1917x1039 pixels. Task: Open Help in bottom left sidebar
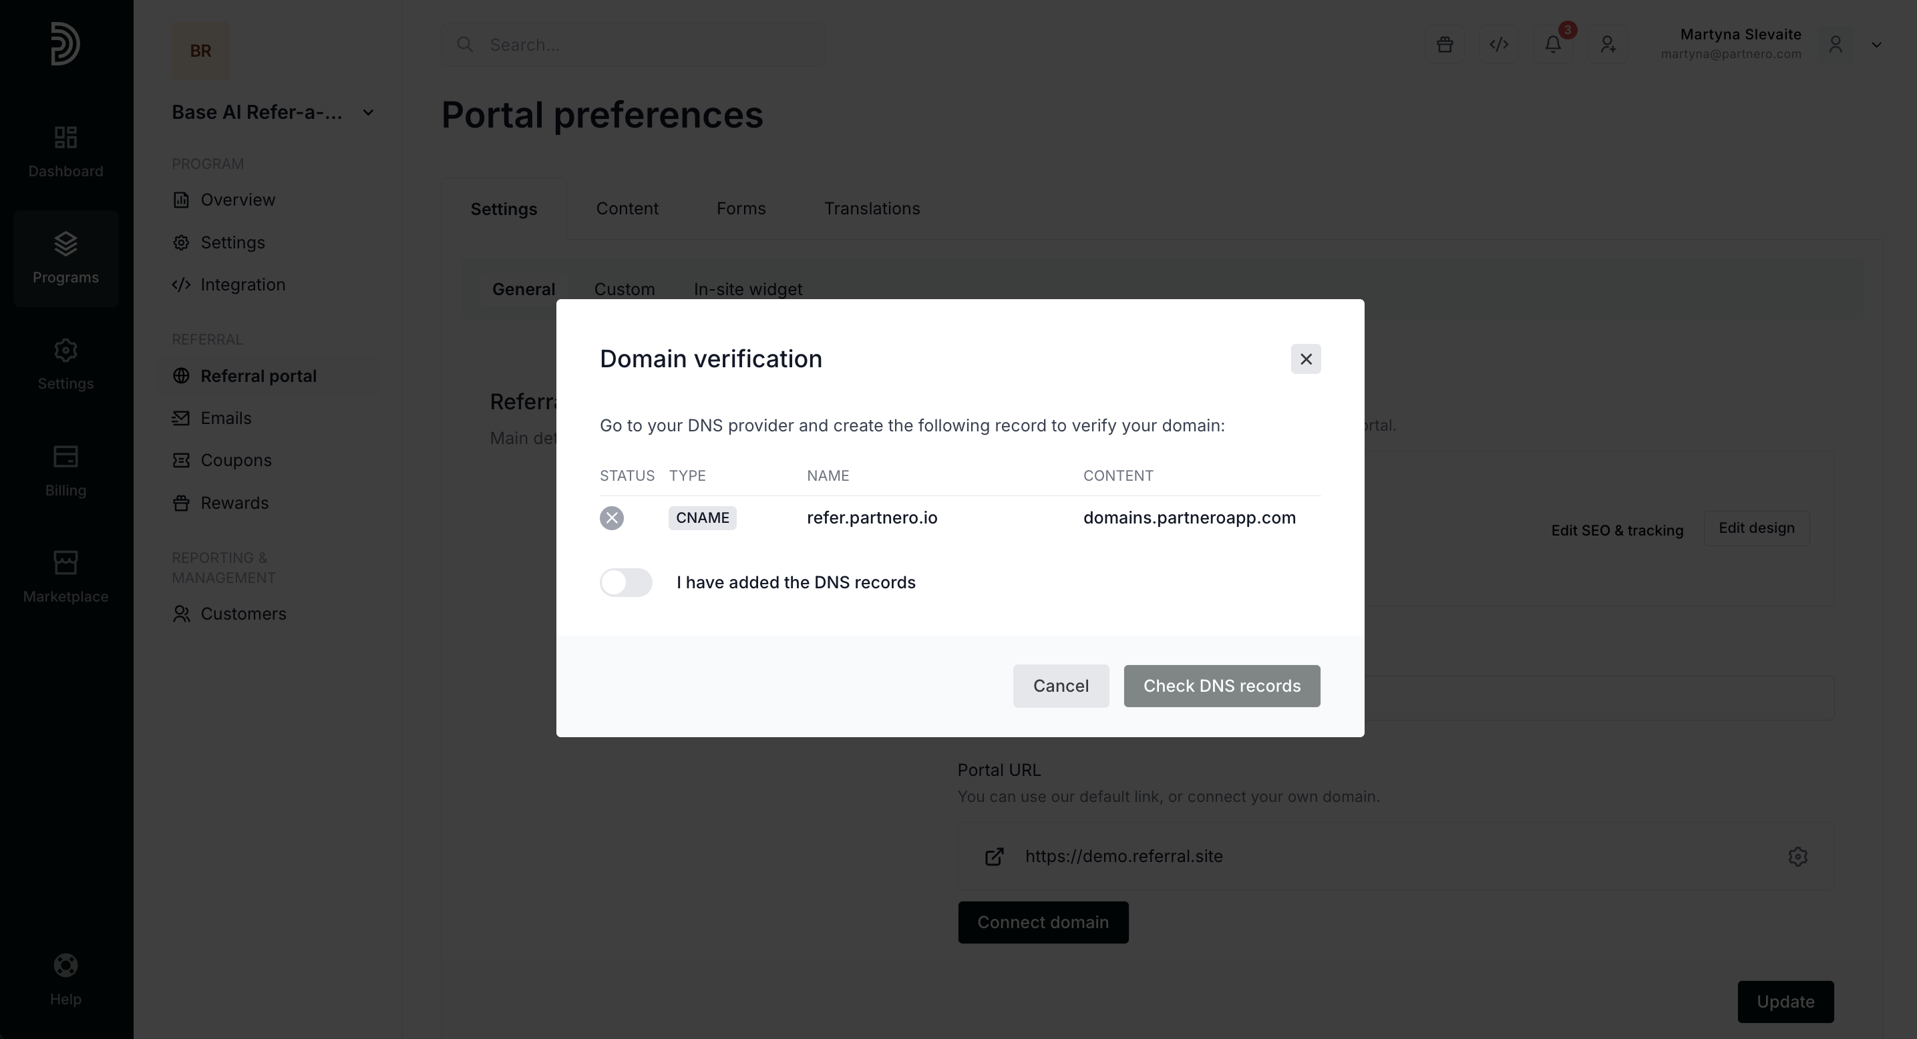[65, 980]
